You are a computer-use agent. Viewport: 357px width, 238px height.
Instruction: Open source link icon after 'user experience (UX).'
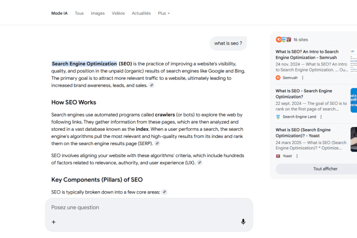(x=199, y=162)
